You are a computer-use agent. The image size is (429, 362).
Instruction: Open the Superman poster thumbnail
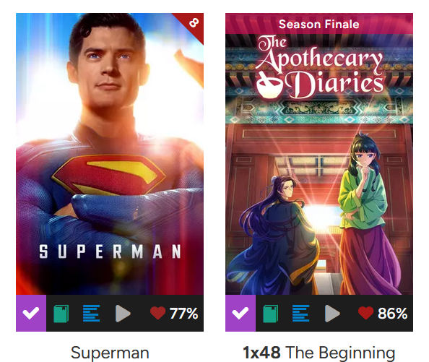pos(110,154)
